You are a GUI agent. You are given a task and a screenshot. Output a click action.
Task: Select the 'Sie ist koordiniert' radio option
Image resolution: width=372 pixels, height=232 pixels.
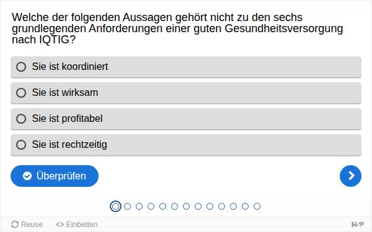(x=186, y=67)
